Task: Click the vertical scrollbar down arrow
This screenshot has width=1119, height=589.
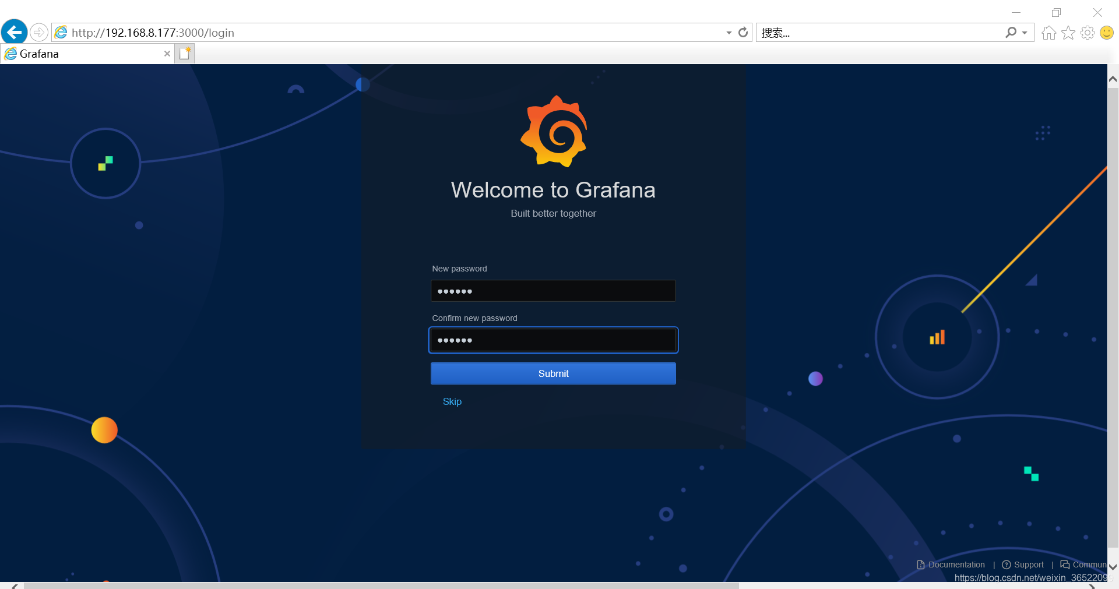Action: [x=1113, y=566]
